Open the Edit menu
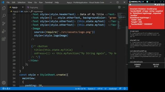The image size is (165, 92). tap(13, 2)
